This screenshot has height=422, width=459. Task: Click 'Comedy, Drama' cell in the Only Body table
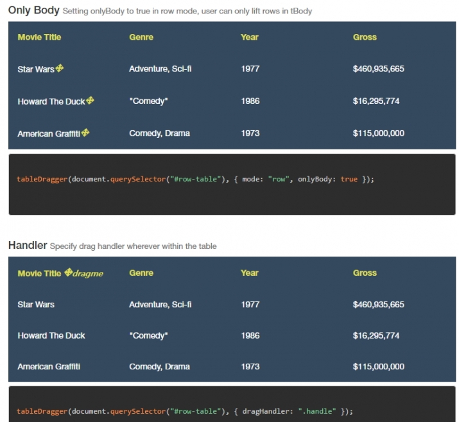click(x=160, y=133)
